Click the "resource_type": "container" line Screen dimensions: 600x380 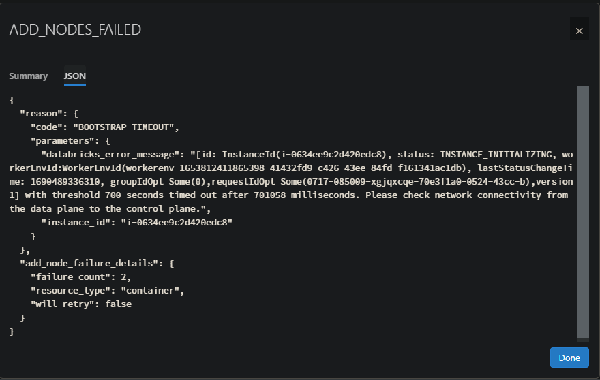(108, 291)
